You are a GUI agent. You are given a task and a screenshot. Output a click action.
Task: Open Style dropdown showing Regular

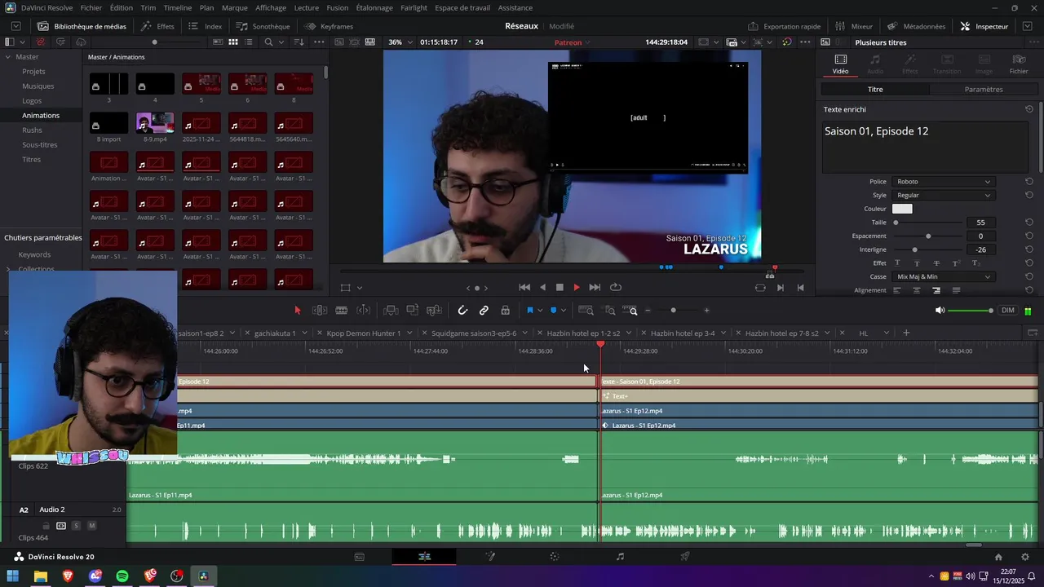[943, 196]
